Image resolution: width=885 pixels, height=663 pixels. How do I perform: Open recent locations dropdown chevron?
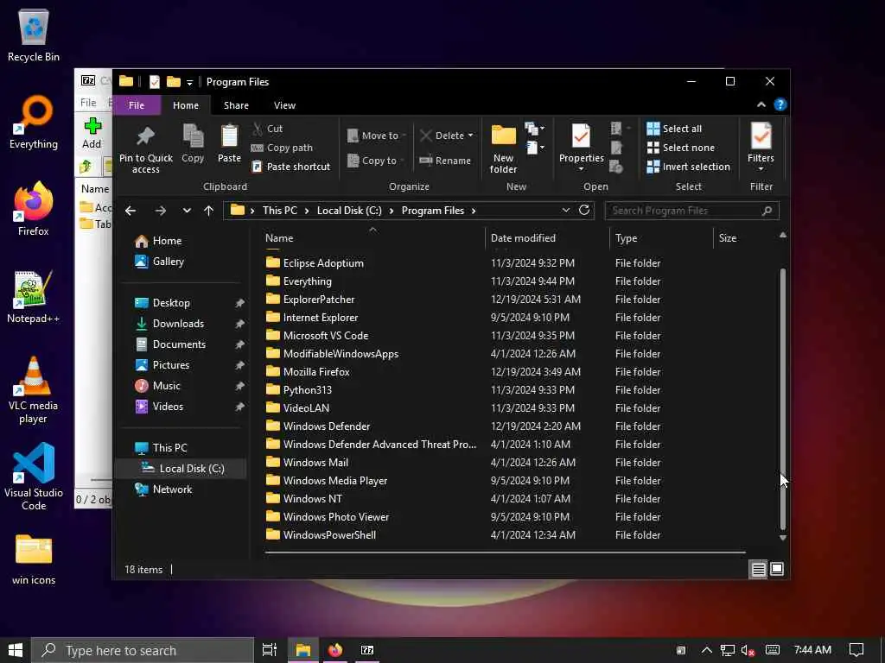[x=187, y=211]
